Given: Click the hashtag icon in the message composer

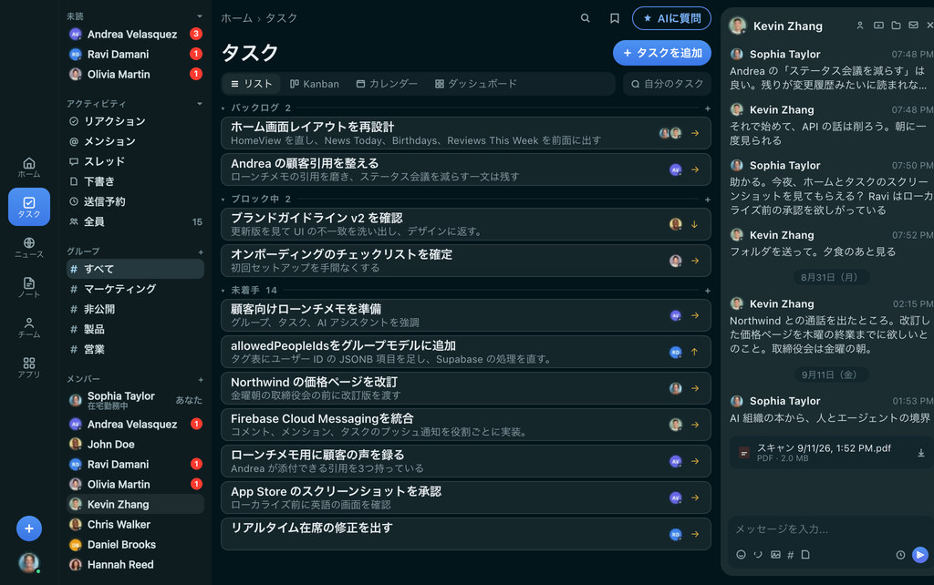Looking at the screenshot, I should pos(791,555).
